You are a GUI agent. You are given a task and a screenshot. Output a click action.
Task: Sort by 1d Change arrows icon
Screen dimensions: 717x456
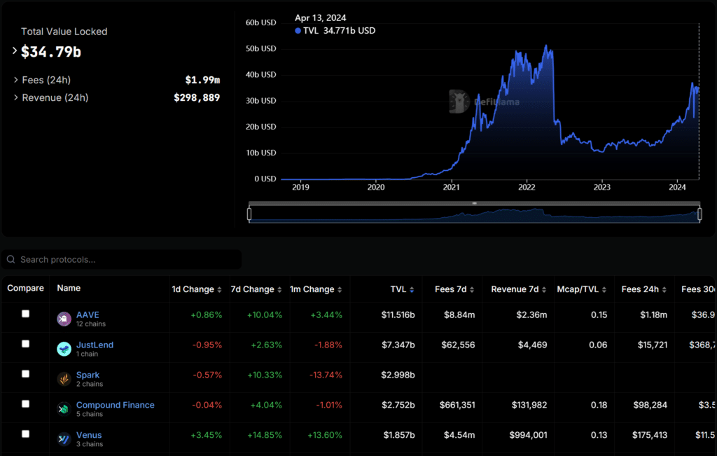pyautogui.click(x=219, y=289)
